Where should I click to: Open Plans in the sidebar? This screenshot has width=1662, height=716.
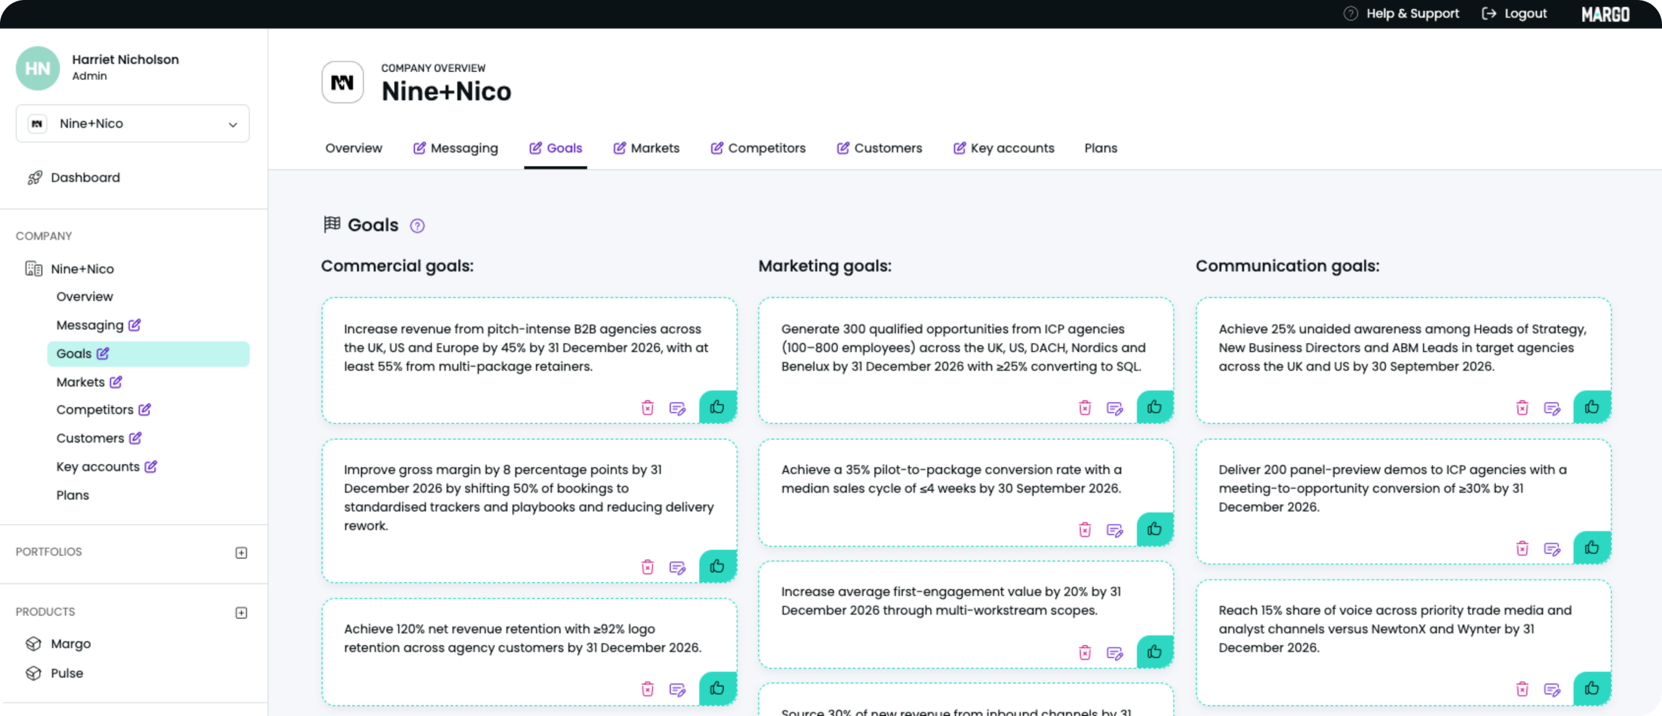click(x=73, y=495)
